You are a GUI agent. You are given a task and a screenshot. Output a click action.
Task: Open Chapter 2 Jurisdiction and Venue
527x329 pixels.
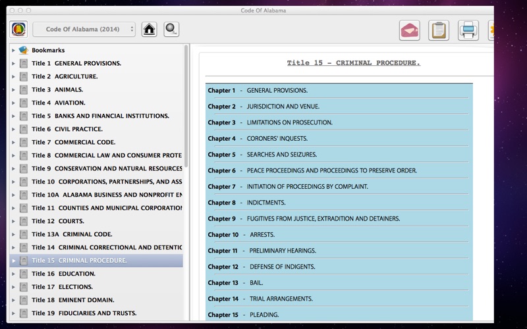click(264, 107)
